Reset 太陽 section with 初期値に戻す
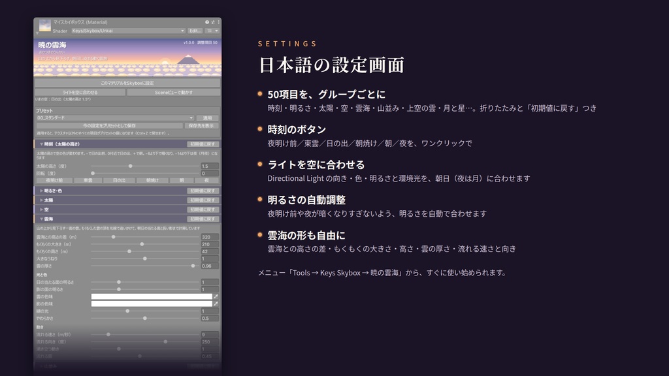 point(203,200)
